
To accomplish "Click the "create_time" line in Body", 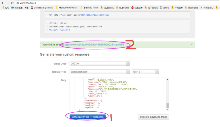I will click(108, 84).
